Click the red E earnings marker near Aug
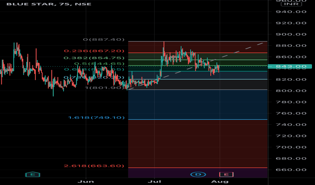 tap(226, 174)
